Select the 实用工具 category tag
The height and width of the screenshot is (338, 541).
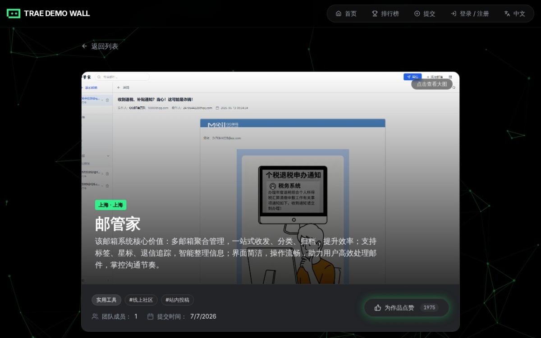point(106,300)
